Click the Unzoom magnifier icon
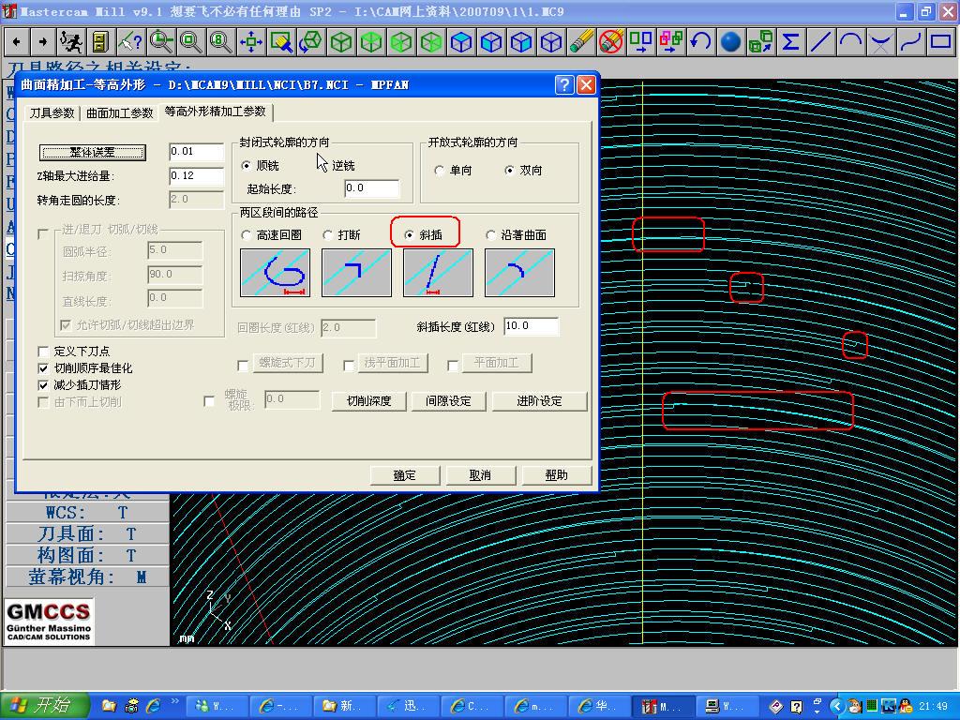 [161, 41]
